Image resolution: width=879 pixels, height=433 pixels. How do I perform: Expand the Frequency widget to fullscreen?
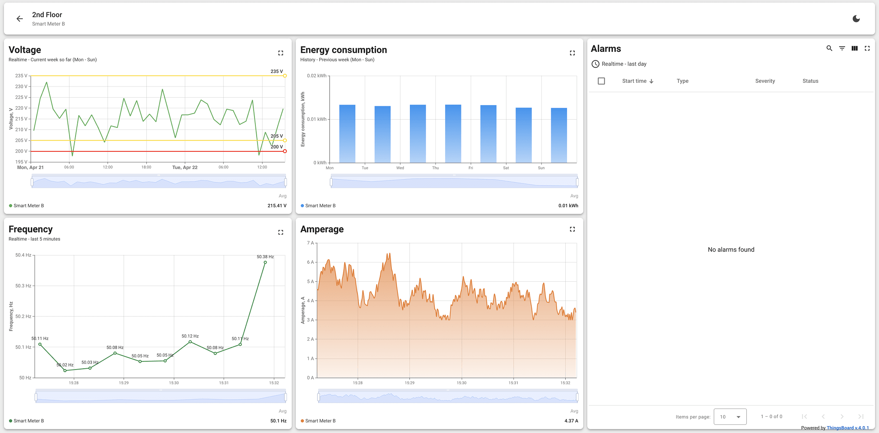point(281,232)
